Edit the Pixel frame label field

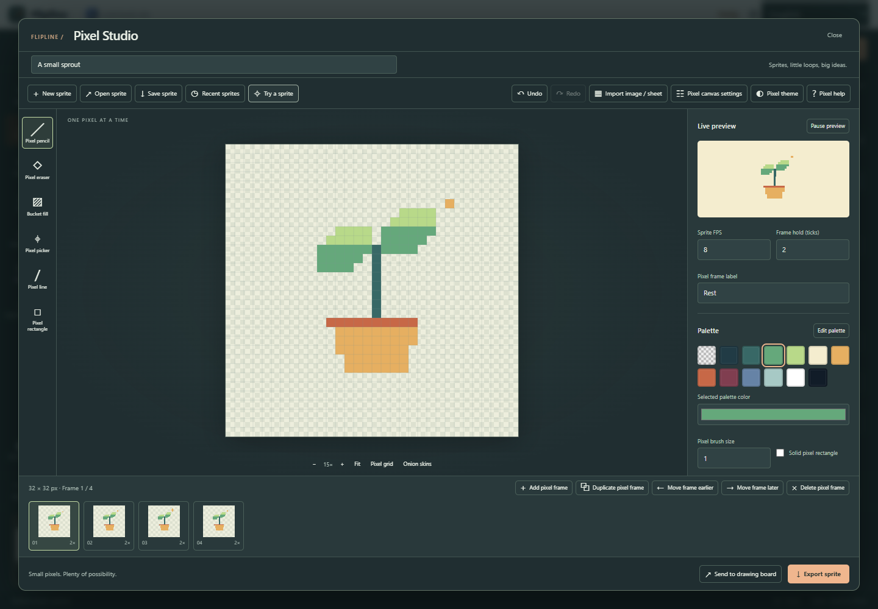tap(773, 293)
